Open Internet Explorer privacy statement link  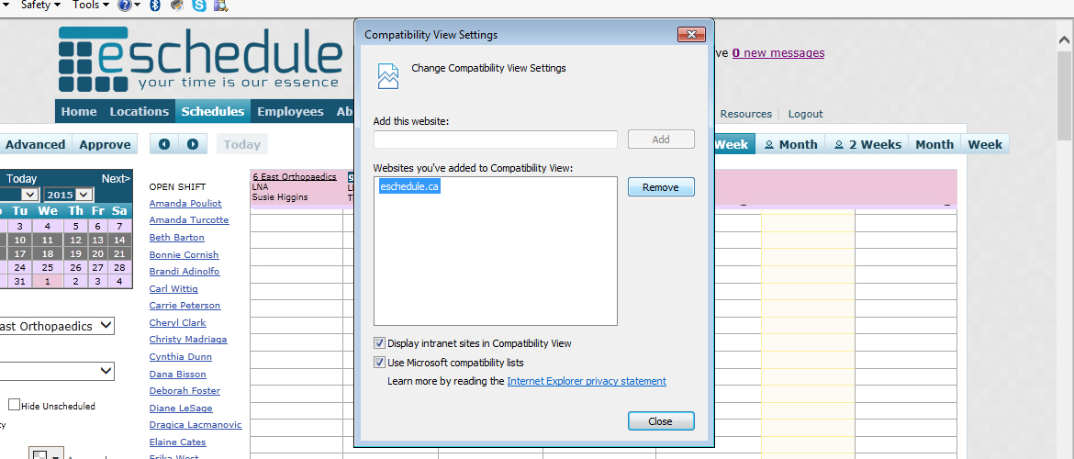coord(587,381)
